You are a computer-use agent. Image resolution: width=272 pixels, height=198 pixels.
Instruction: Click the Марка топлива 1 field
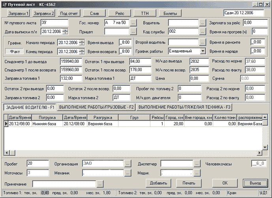[140, 78]
